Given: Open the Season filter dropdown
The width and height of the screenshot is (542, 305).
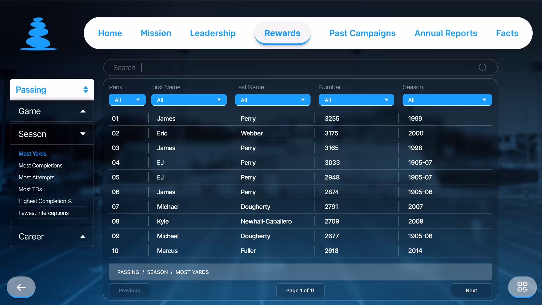Looking at the screenshot, I should 447,100.
